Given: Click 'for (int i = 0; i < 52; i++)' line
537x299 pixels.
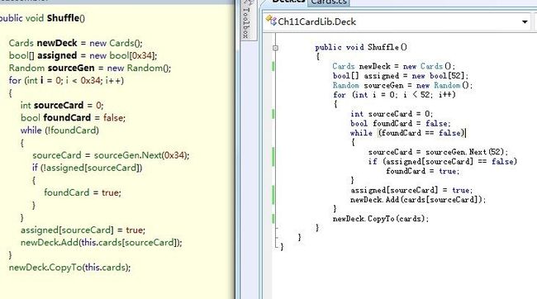Looking at the screenshot, I should coord(394,94).
